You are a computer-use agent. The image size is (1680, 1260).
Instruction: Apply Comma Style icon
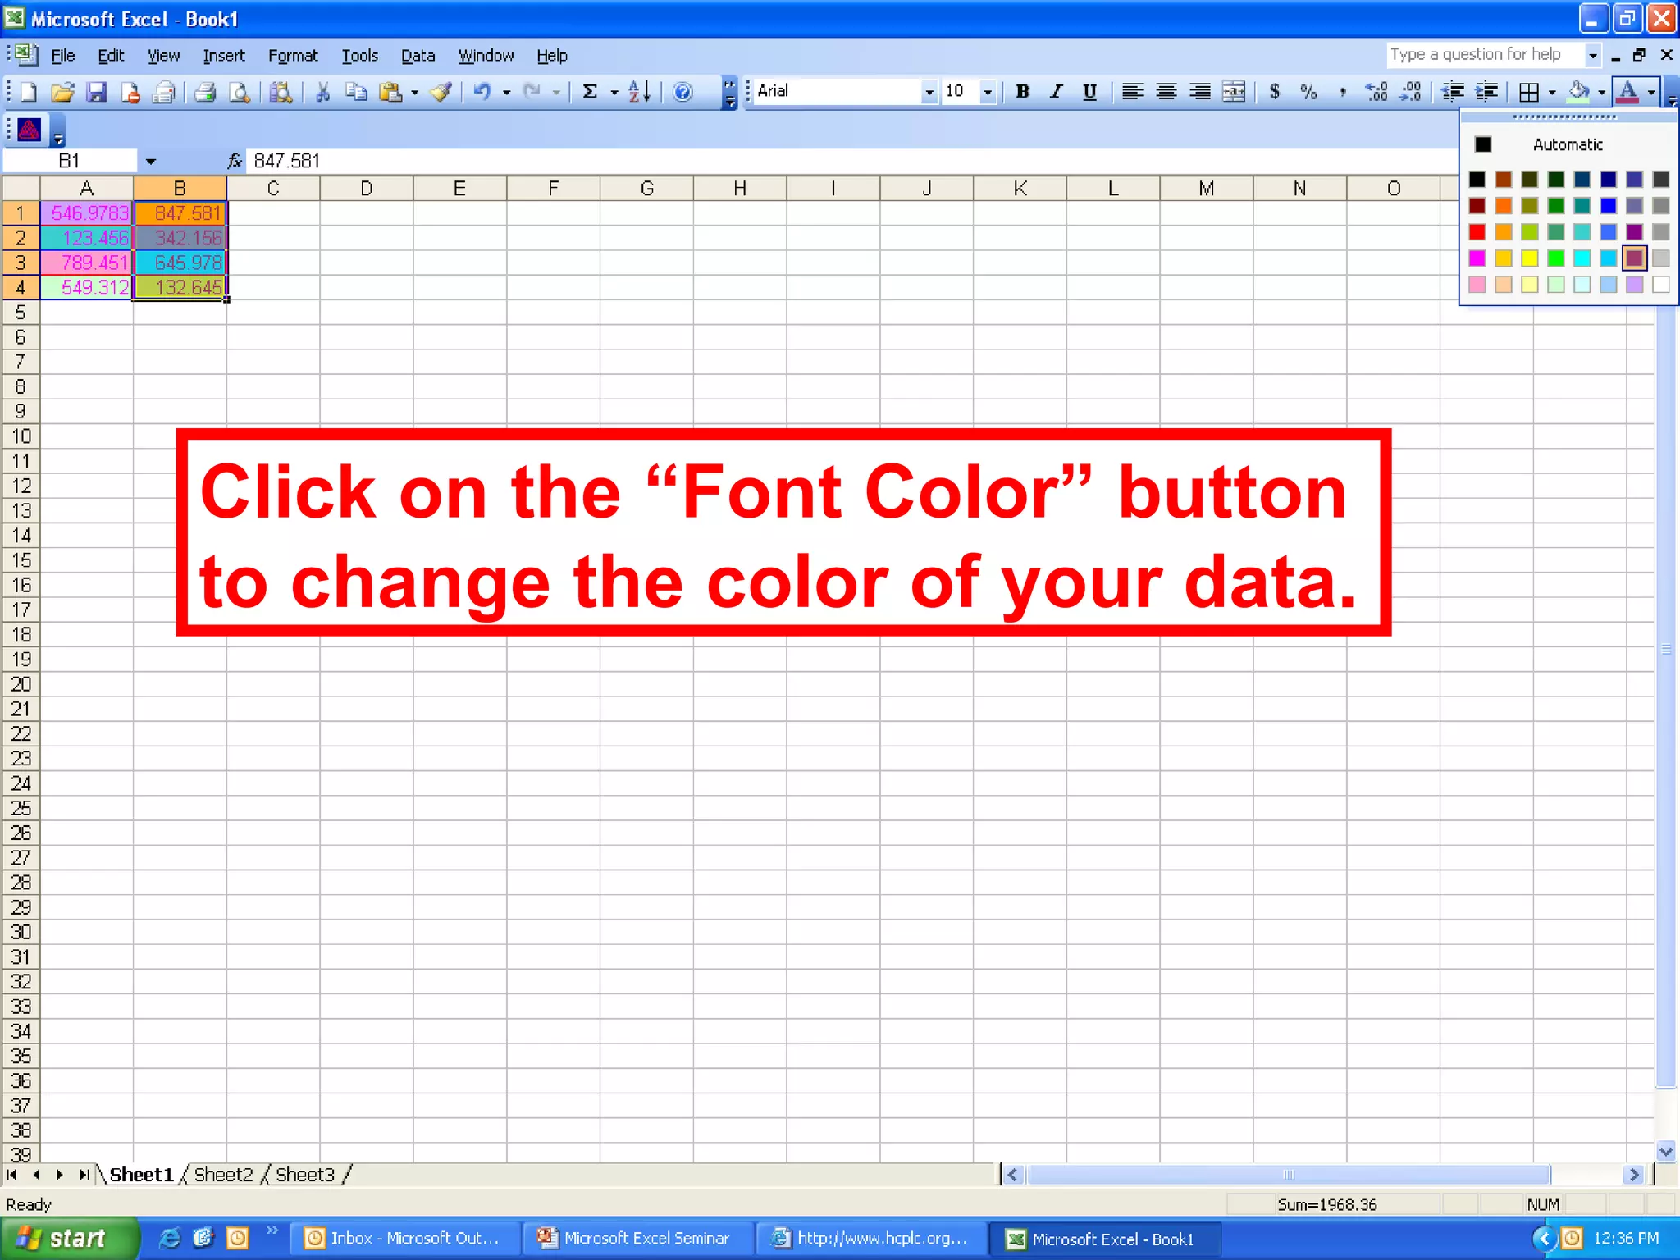pyautogui.click(x=1343, y=92)
